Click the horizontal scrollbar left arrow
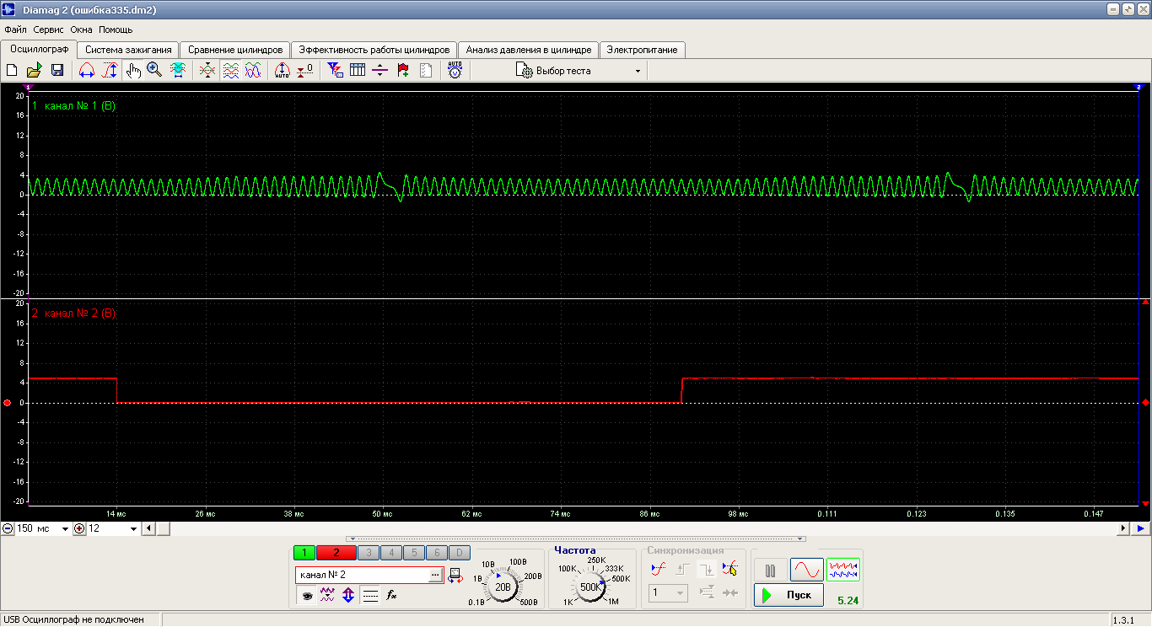 149,528
